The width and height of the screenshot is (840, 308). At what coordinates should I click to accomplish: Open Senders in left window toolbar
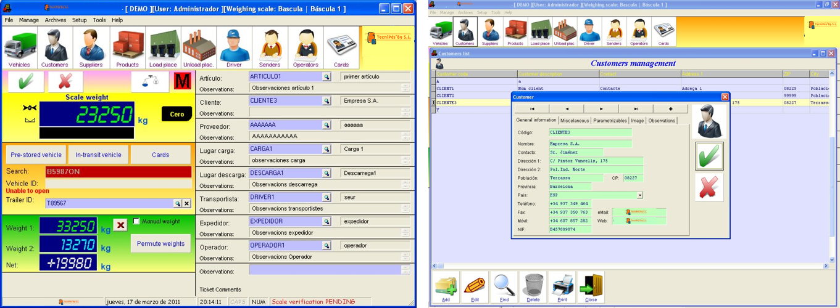[x=270, y=48]
